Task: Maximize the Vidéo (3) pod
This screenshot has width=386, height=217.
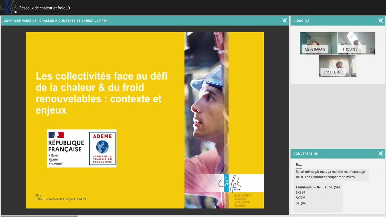Action: 380,20
